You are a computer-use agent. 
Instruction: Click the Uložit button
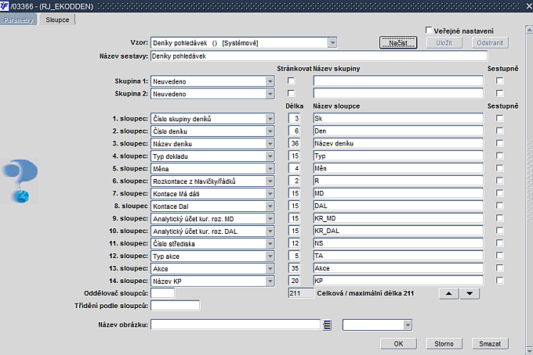click(444, 43)
